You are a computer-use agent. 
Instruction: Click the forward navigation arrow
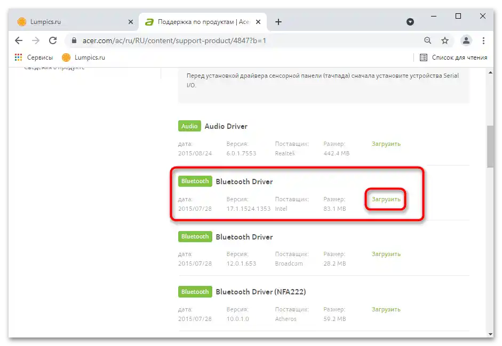pos(36,40)
